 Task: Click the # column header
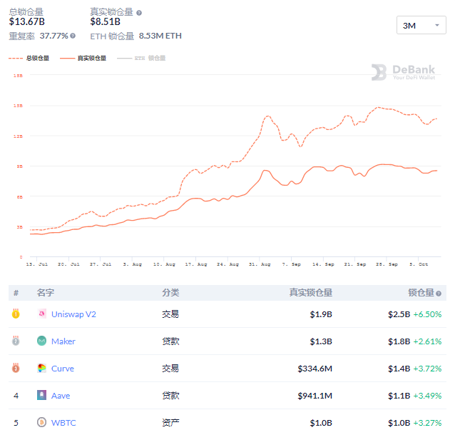click(16, 293)
